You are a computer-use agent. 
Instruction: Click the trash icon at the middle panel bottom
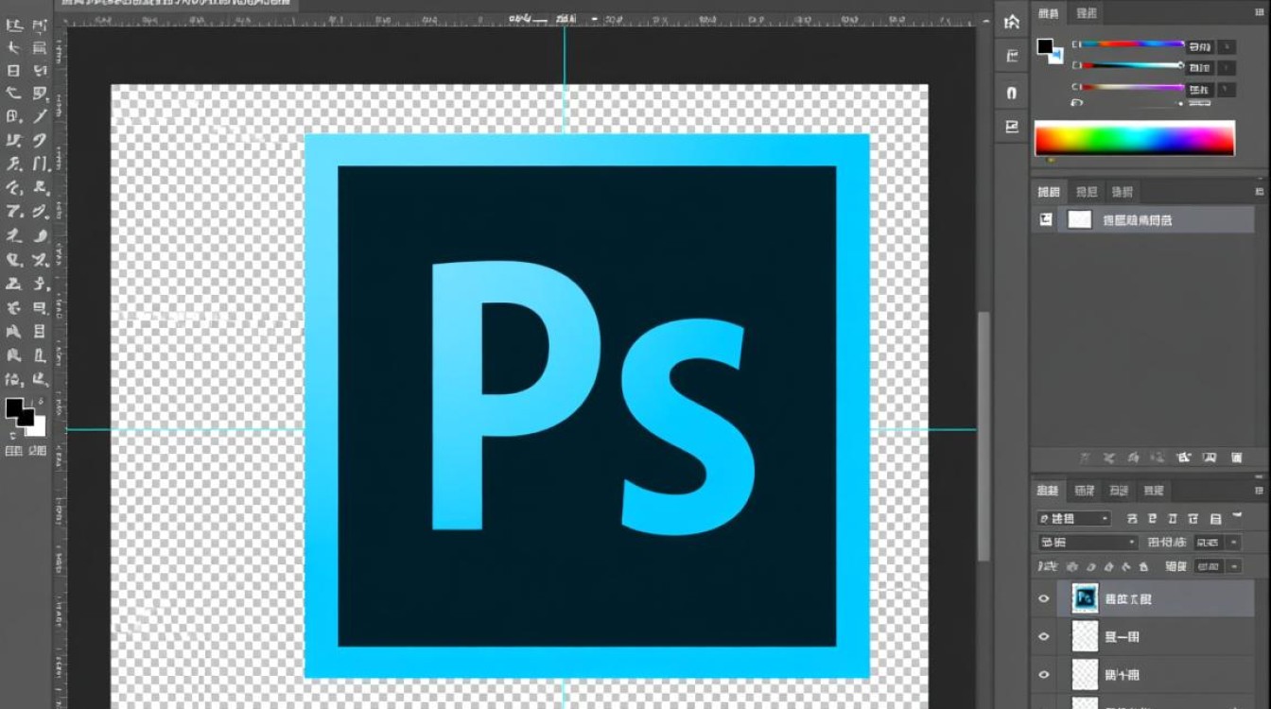click(x=1236, y=458)
